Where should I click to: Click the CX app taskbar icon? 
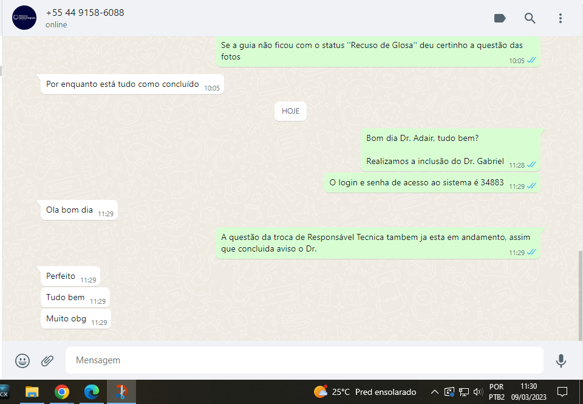pos(4,392)
